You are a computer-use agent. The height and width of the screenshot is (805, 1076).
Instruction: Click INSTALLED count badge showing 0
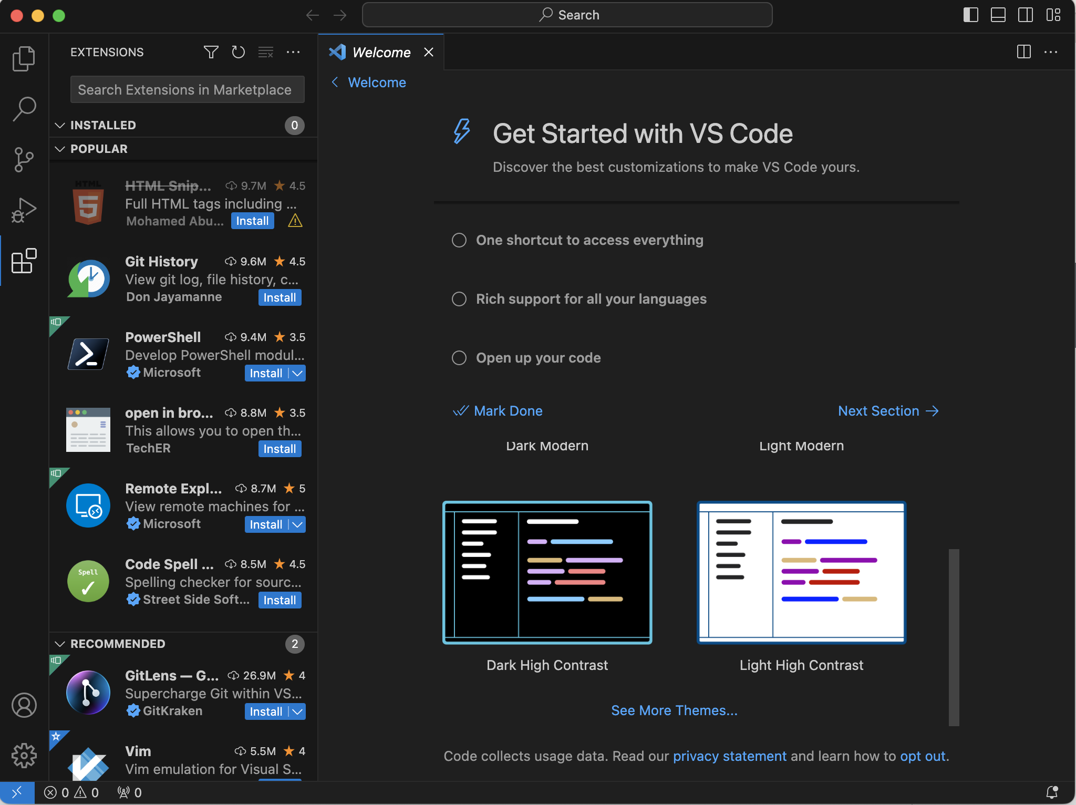[294, 125]
